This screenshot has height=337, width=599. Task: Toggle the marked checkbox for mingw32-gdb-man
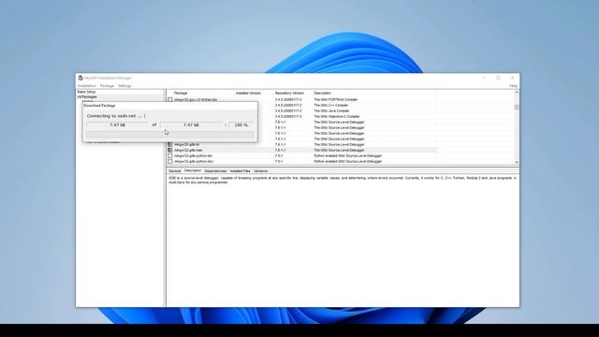pyautogui.click(x=170, y=150)
